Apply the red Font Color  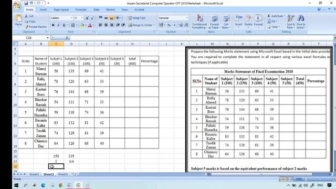point(90,25)
